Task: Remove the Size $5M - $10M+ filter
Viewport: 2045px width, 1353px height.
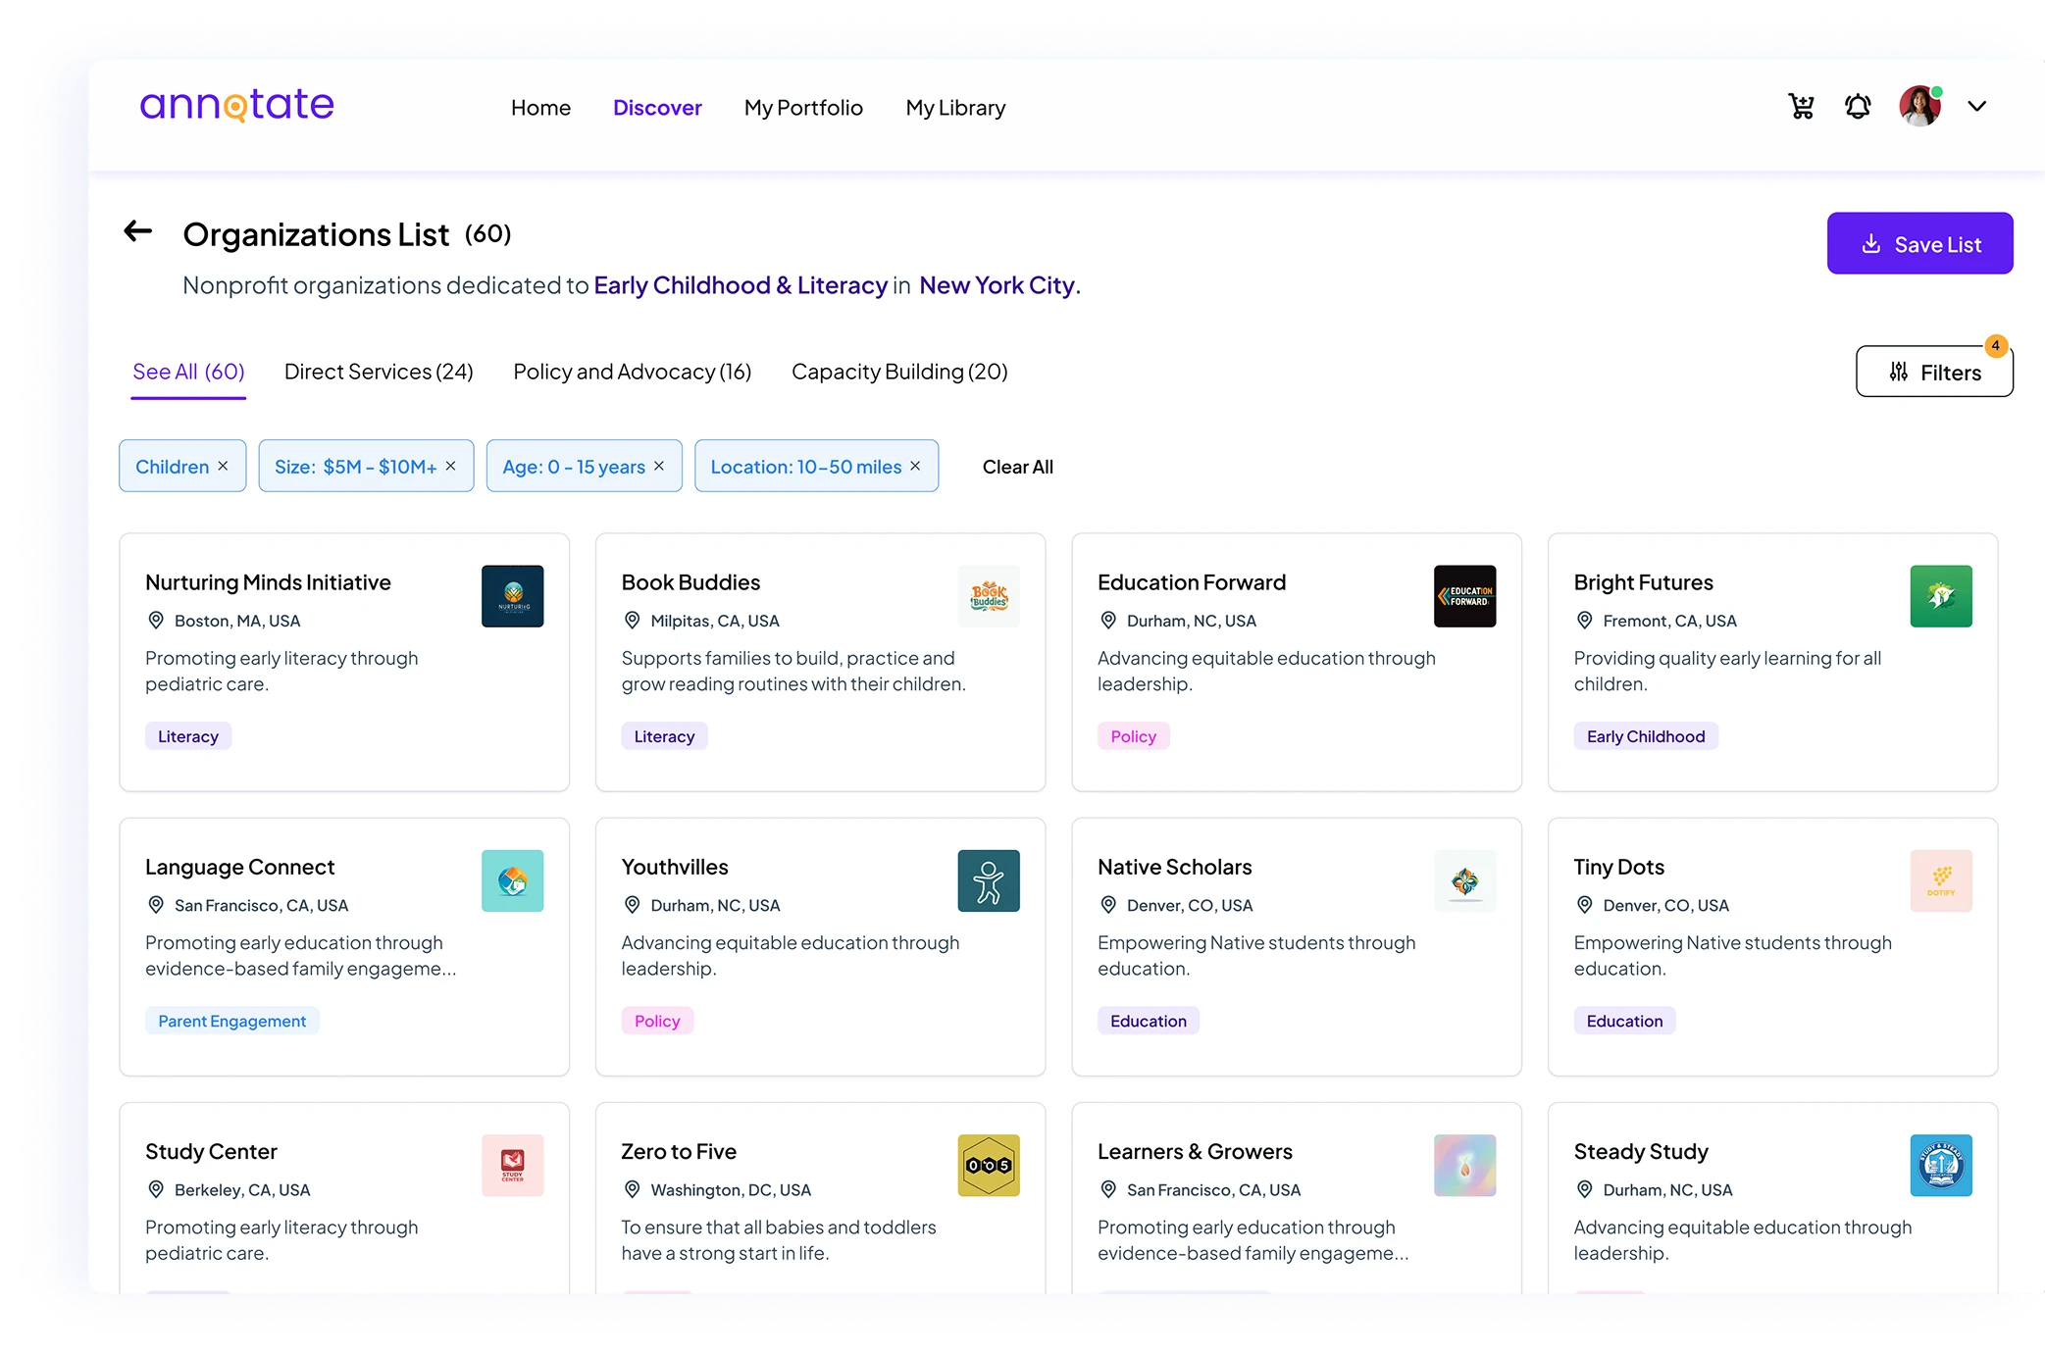Action: [451, 466]
